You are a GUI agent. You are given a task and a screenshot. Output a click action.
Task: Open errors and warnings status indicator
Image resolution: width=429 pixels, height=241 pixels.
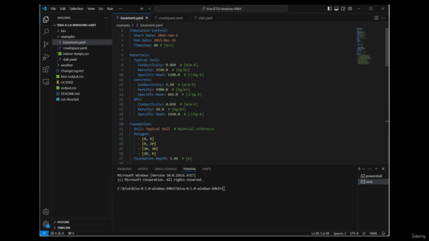[x=57, y=234]
